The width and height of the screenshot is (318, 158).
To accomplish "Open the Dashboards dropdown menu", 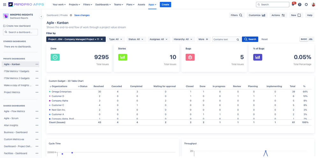I will pyautogui.click(x=103, y=4).
